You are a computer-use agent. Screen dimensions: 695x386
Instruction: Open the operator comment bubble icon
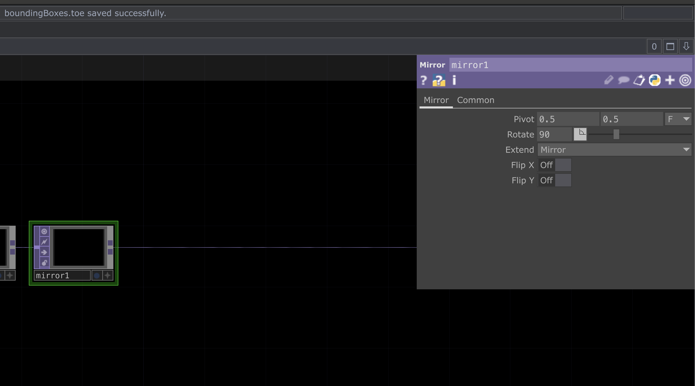[x=623, y=80]
